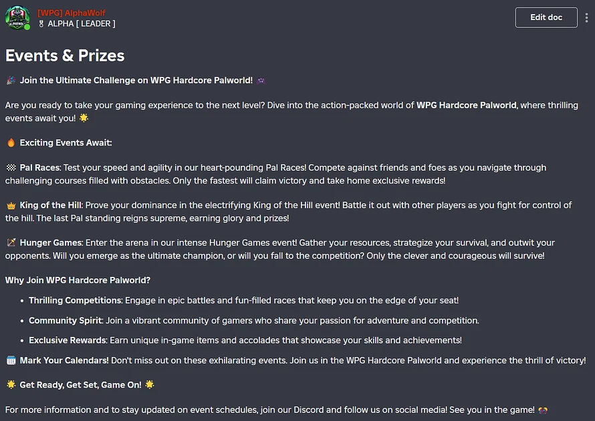Click the sun emoji before Get Ready
This screenshot has width=595, height=421.
pyautogui.click(x=11, y=385)
